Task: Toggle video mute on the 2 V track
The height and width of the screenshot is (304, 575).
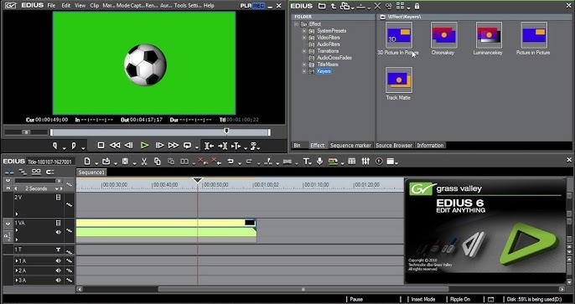Action: [58, 198]
